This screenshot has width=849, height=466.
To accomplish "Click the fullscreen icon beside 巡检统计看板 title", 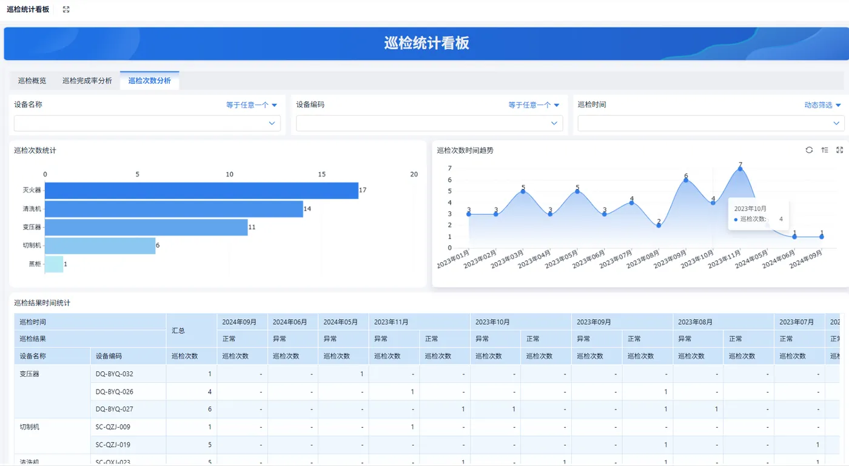I will click(66, 10).
